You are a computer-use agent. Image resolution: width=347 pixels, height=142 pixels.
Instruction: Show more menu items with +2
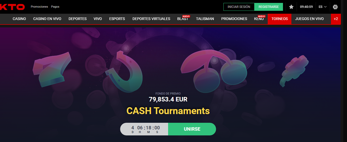(336, 19)
